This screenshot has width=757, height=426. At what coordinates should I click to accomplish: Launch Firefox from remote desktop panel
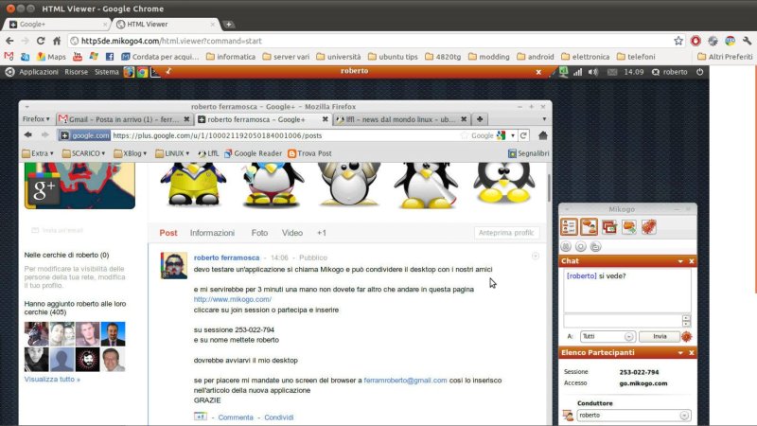[x=129, y=72]
